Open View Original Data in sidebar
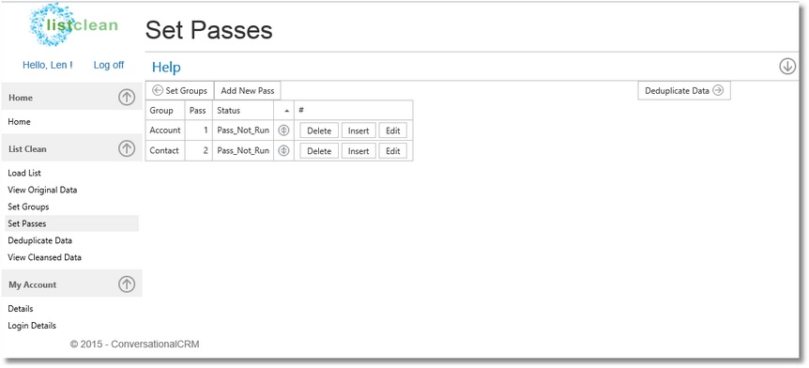The image size is (809, 368). point(42,190)
